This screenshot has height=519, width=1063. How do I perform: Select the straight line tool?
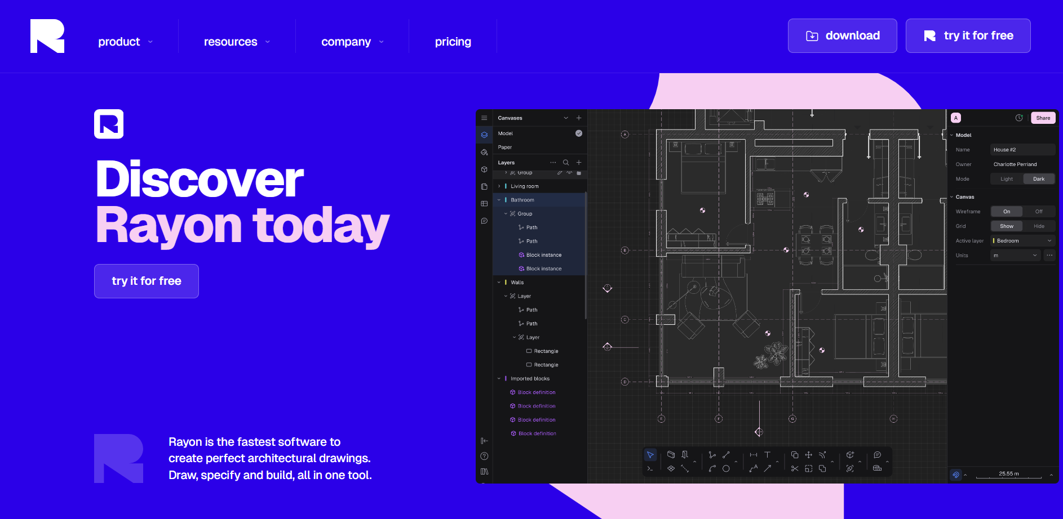point(726,455)
